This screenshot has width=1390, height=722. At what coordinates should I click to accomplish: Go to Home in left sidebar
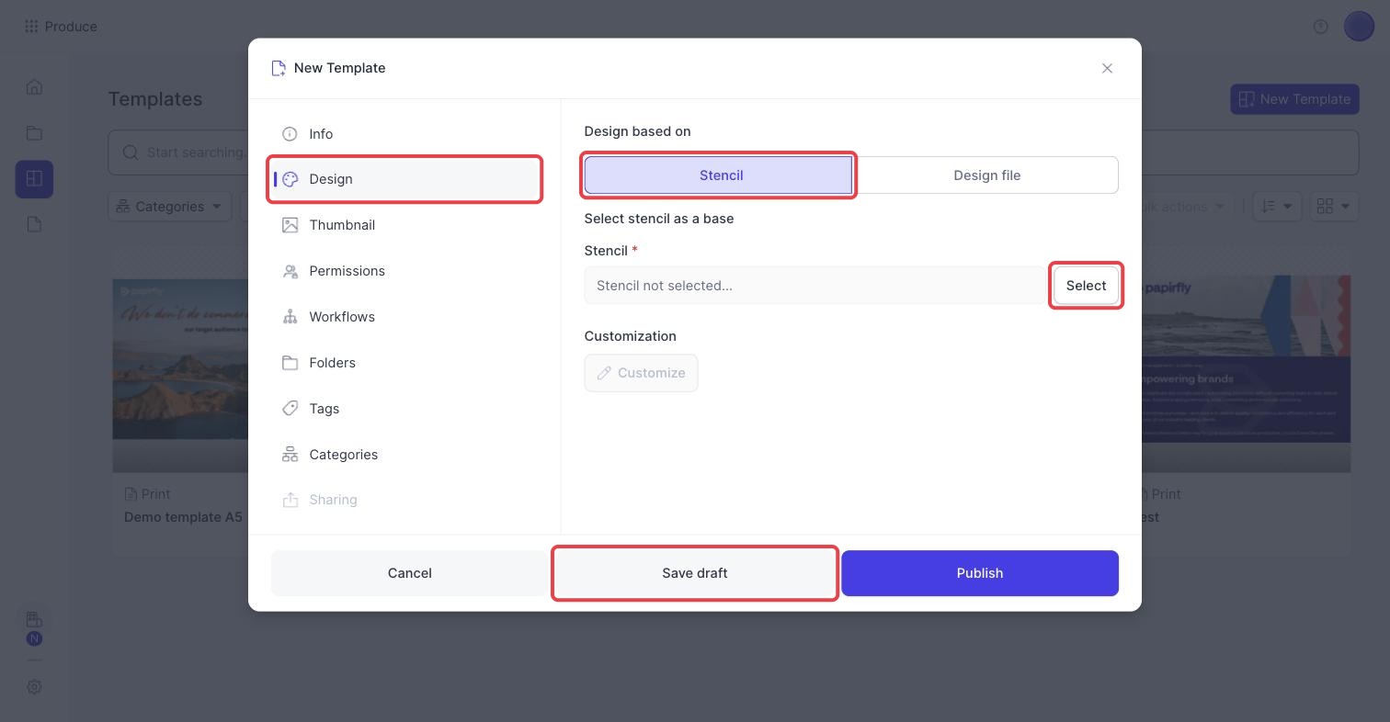[x=34, y=87]
